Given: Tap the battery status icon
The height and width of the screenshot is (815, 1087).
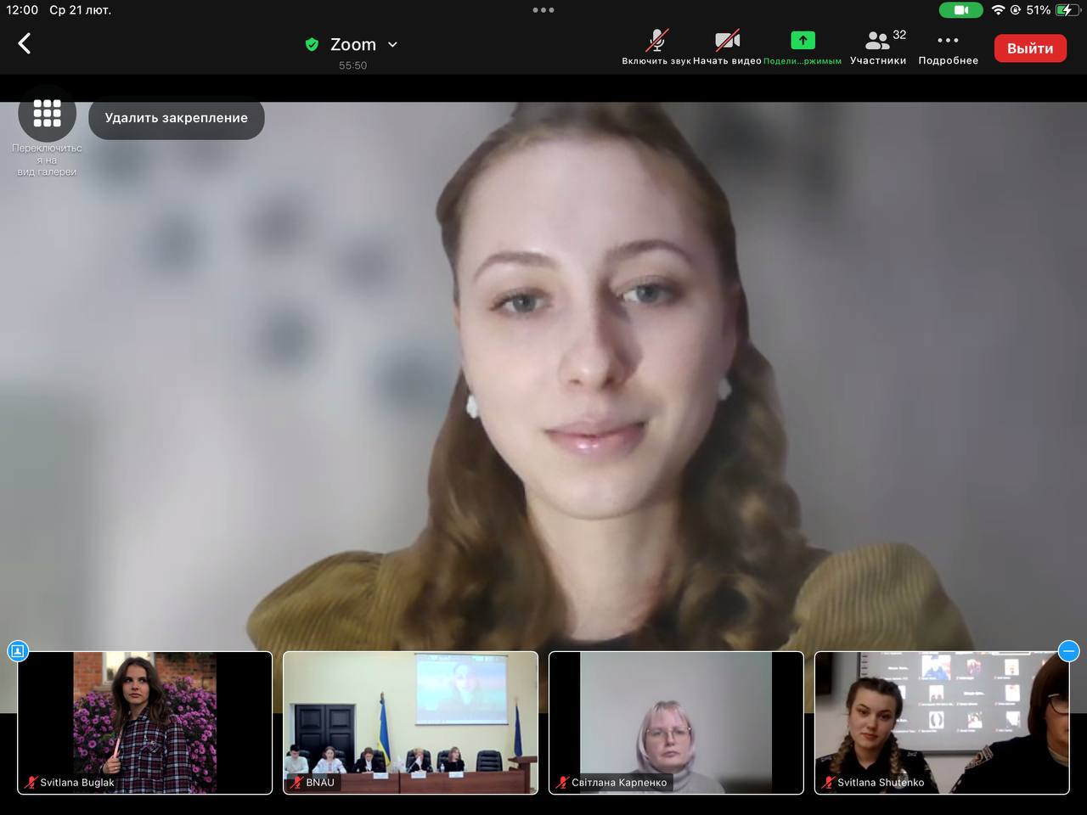Looking at the screenshot, I should pyautogui.click(x=1067, y=10).
